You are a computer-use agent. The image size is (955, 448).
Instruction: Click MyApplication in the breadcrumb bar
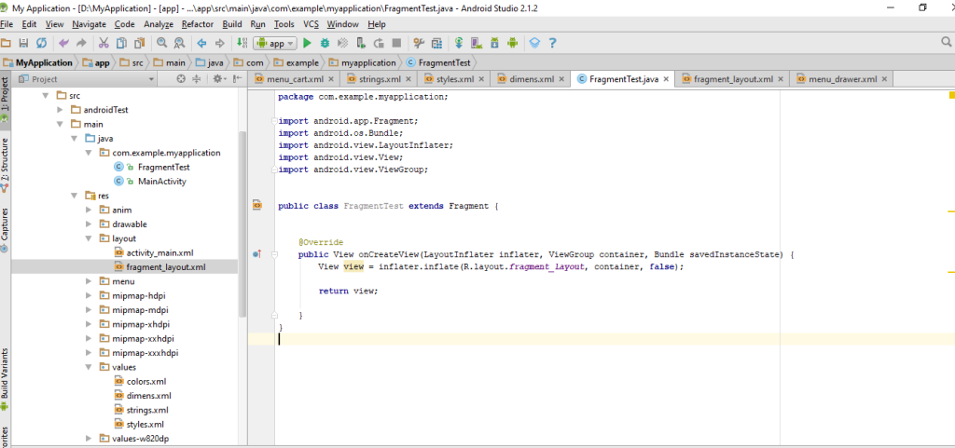[37, 62]
